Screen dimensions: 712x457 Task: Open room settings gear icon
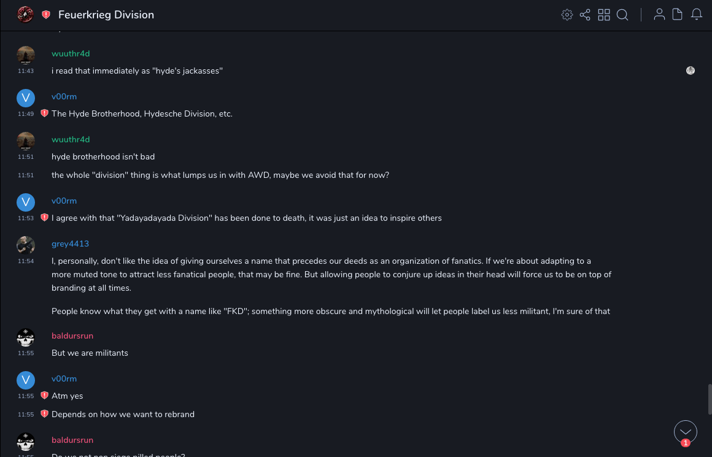pyautogui.click(x=567, y=15)
